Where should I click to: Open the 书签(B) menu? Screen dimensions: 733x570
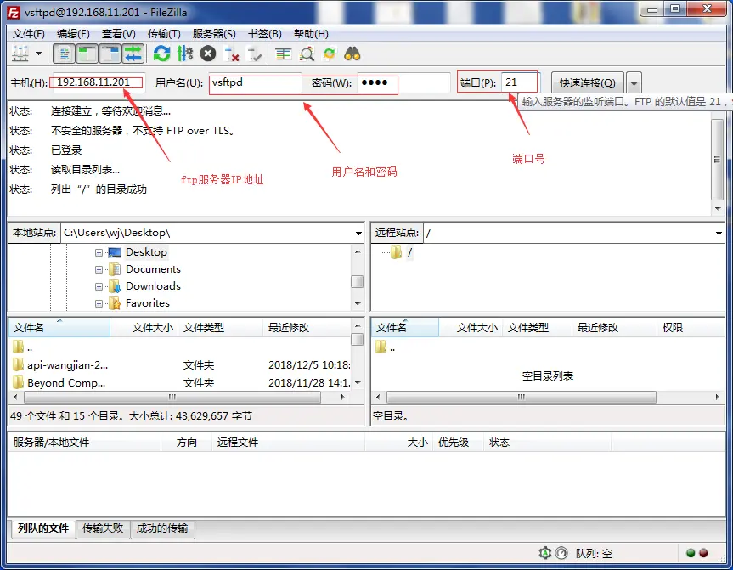click(265, 34)
